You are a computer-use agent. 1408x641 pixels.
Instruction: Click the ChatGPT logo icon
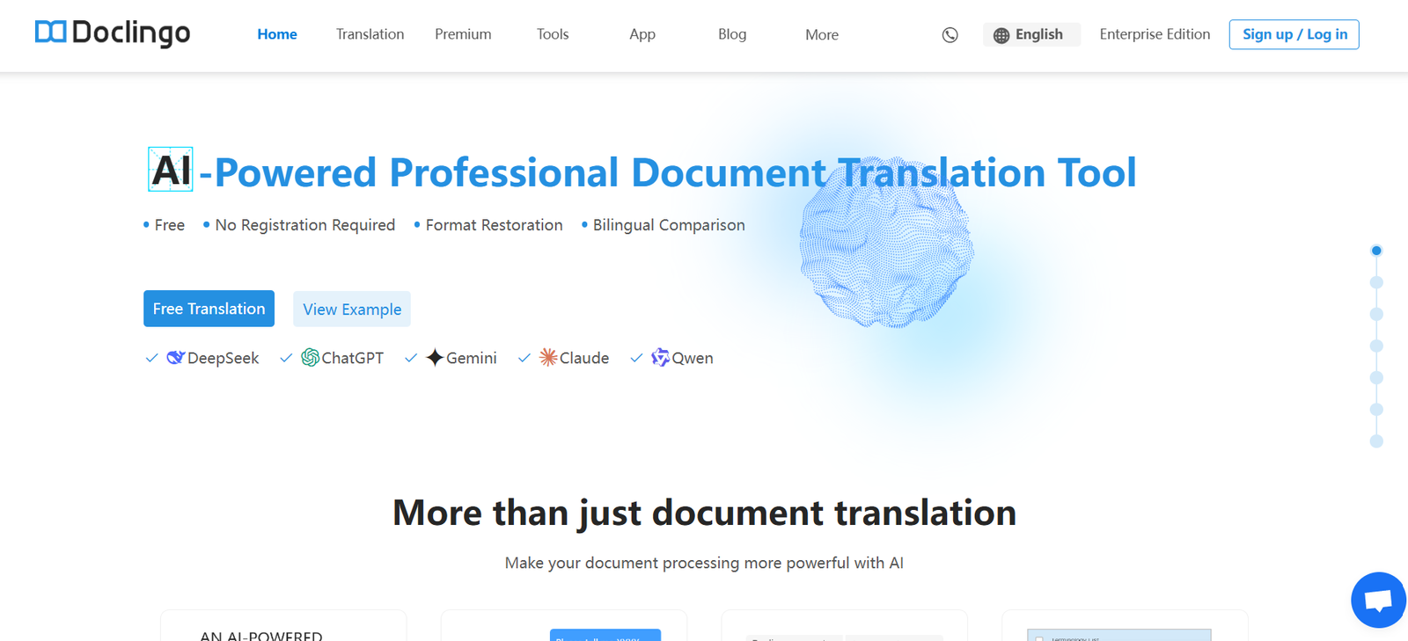(310, 358)
